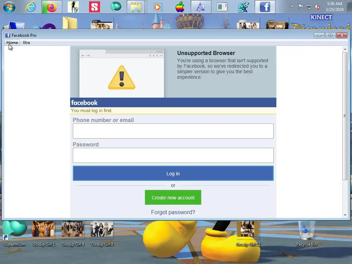The height and width of the screenshot is (264, 352).
Task: Open the media player taskbar icon
Action: [x=157, y=7]
